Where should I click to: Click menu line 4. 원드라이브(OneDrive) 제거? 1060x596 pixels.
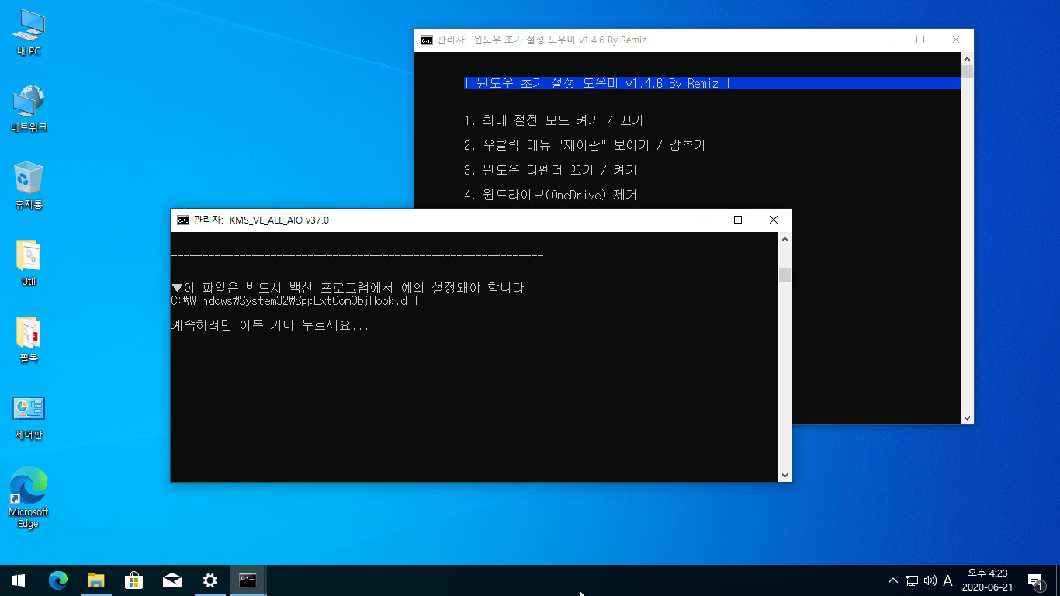(x=551, y=195)
